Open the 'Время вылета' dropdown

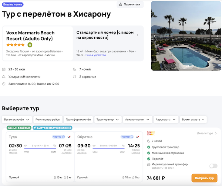(x=193, y=120)
